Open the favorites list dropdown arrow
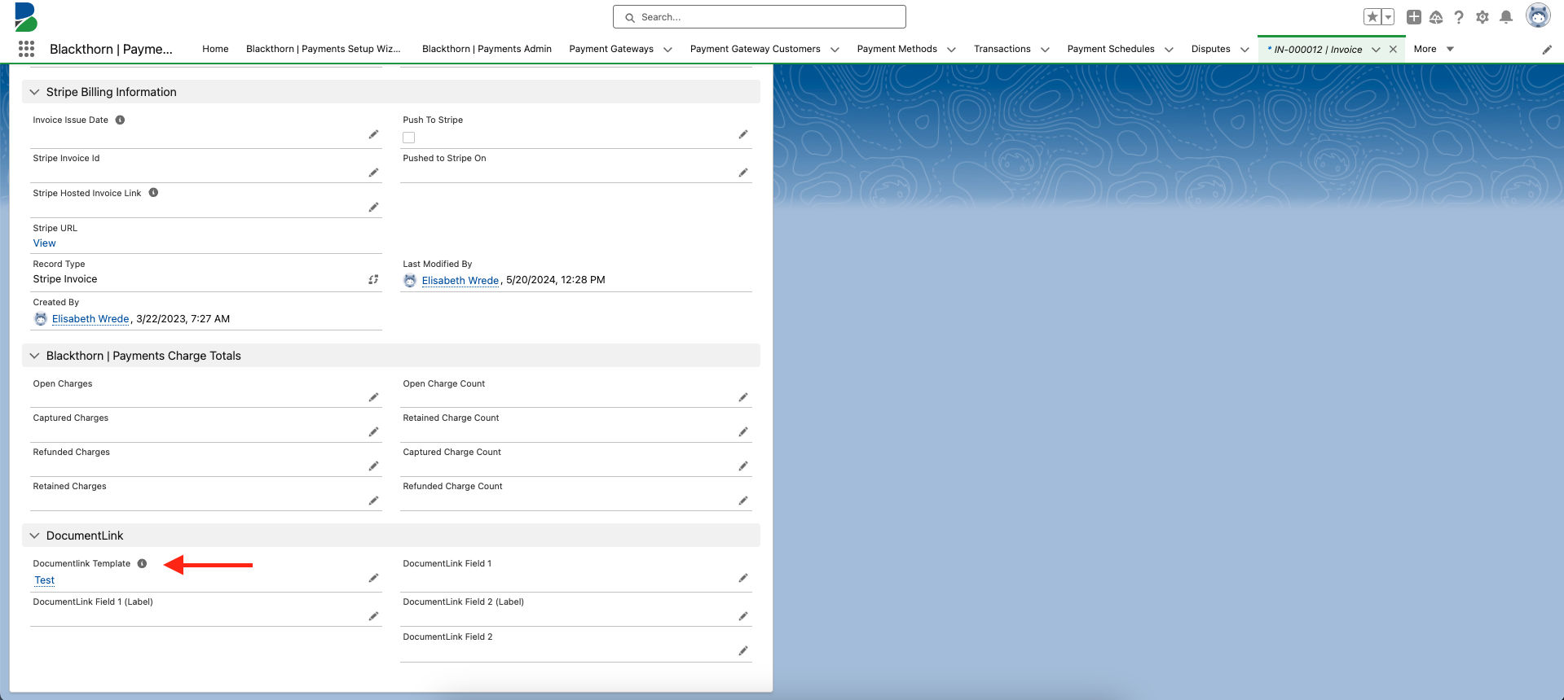1564x700 pixels. click(x=1388, y=17)
